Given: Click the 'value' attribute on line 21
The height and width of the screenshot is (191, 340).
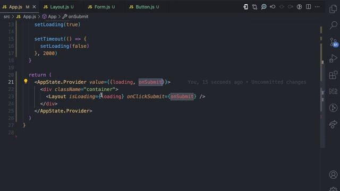Looking at the screenshot, I should pos(97,82).
